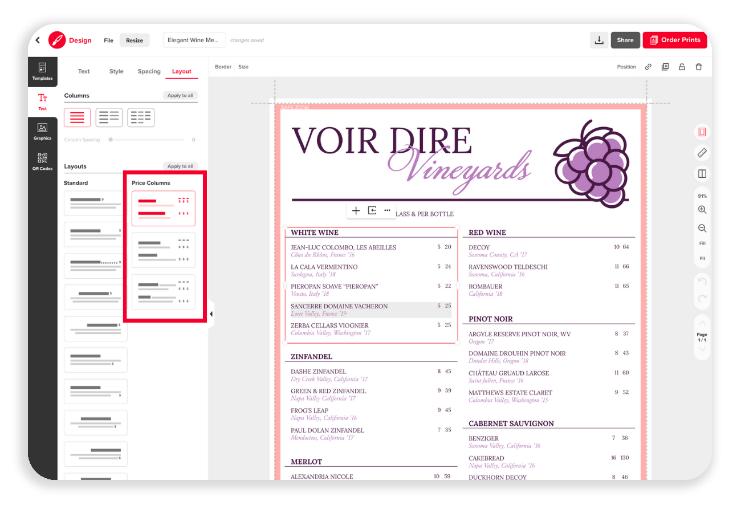Click the red Design brush logo
Screen dimensions: 741x513
(57, 40)
